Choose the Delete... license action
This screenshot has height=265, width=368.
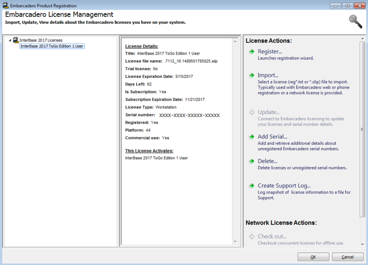coord(267,161)
